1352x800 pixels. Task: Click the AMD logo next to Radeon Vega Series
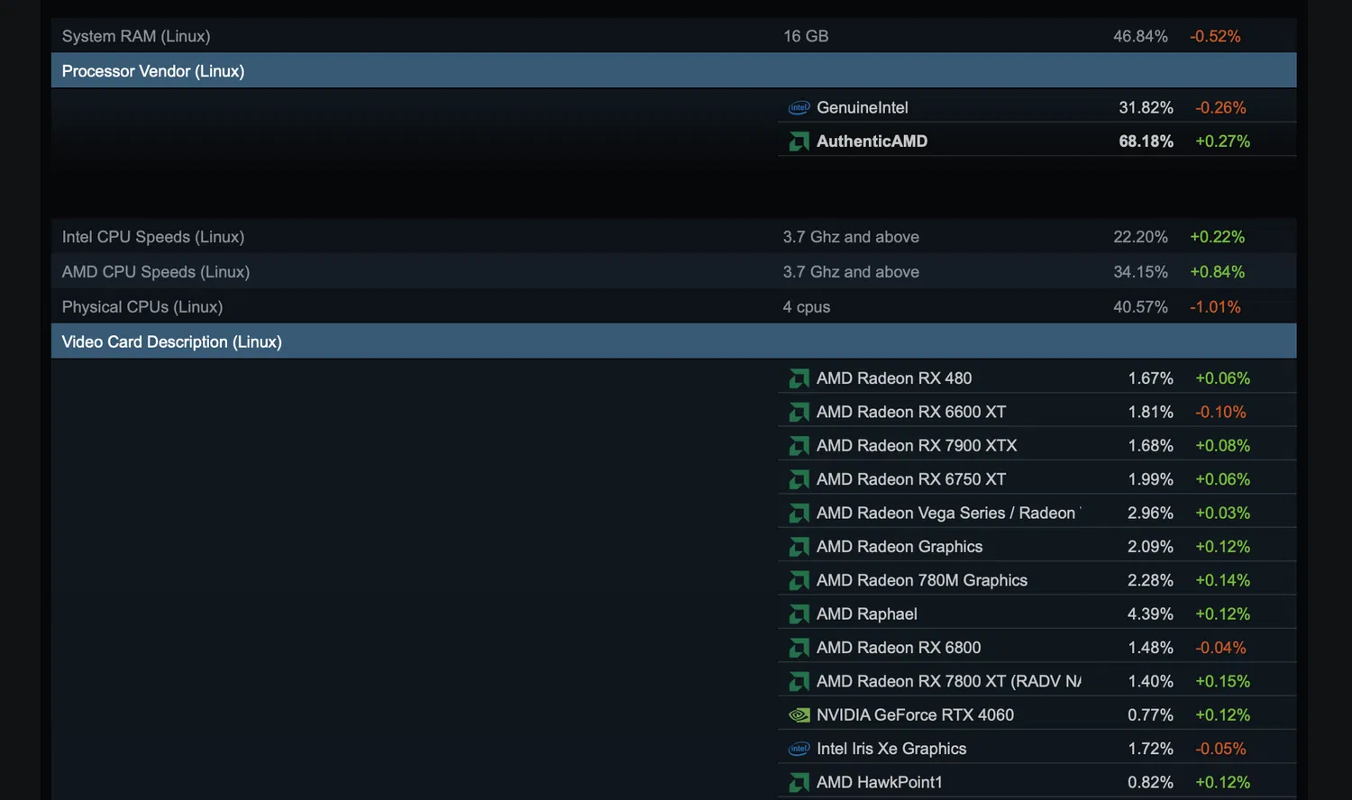click(799, 514)
